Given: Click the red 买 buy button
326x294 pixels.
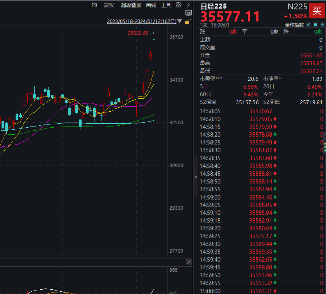Looking at the screenshot, I should 315,10.
